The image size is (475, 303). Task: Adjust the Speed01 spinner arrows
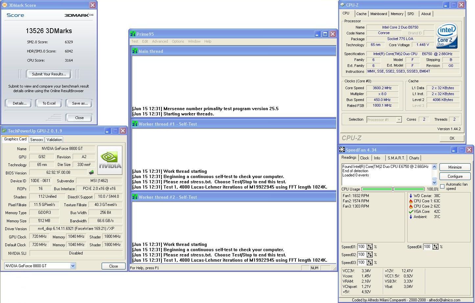tap(370, 247)
